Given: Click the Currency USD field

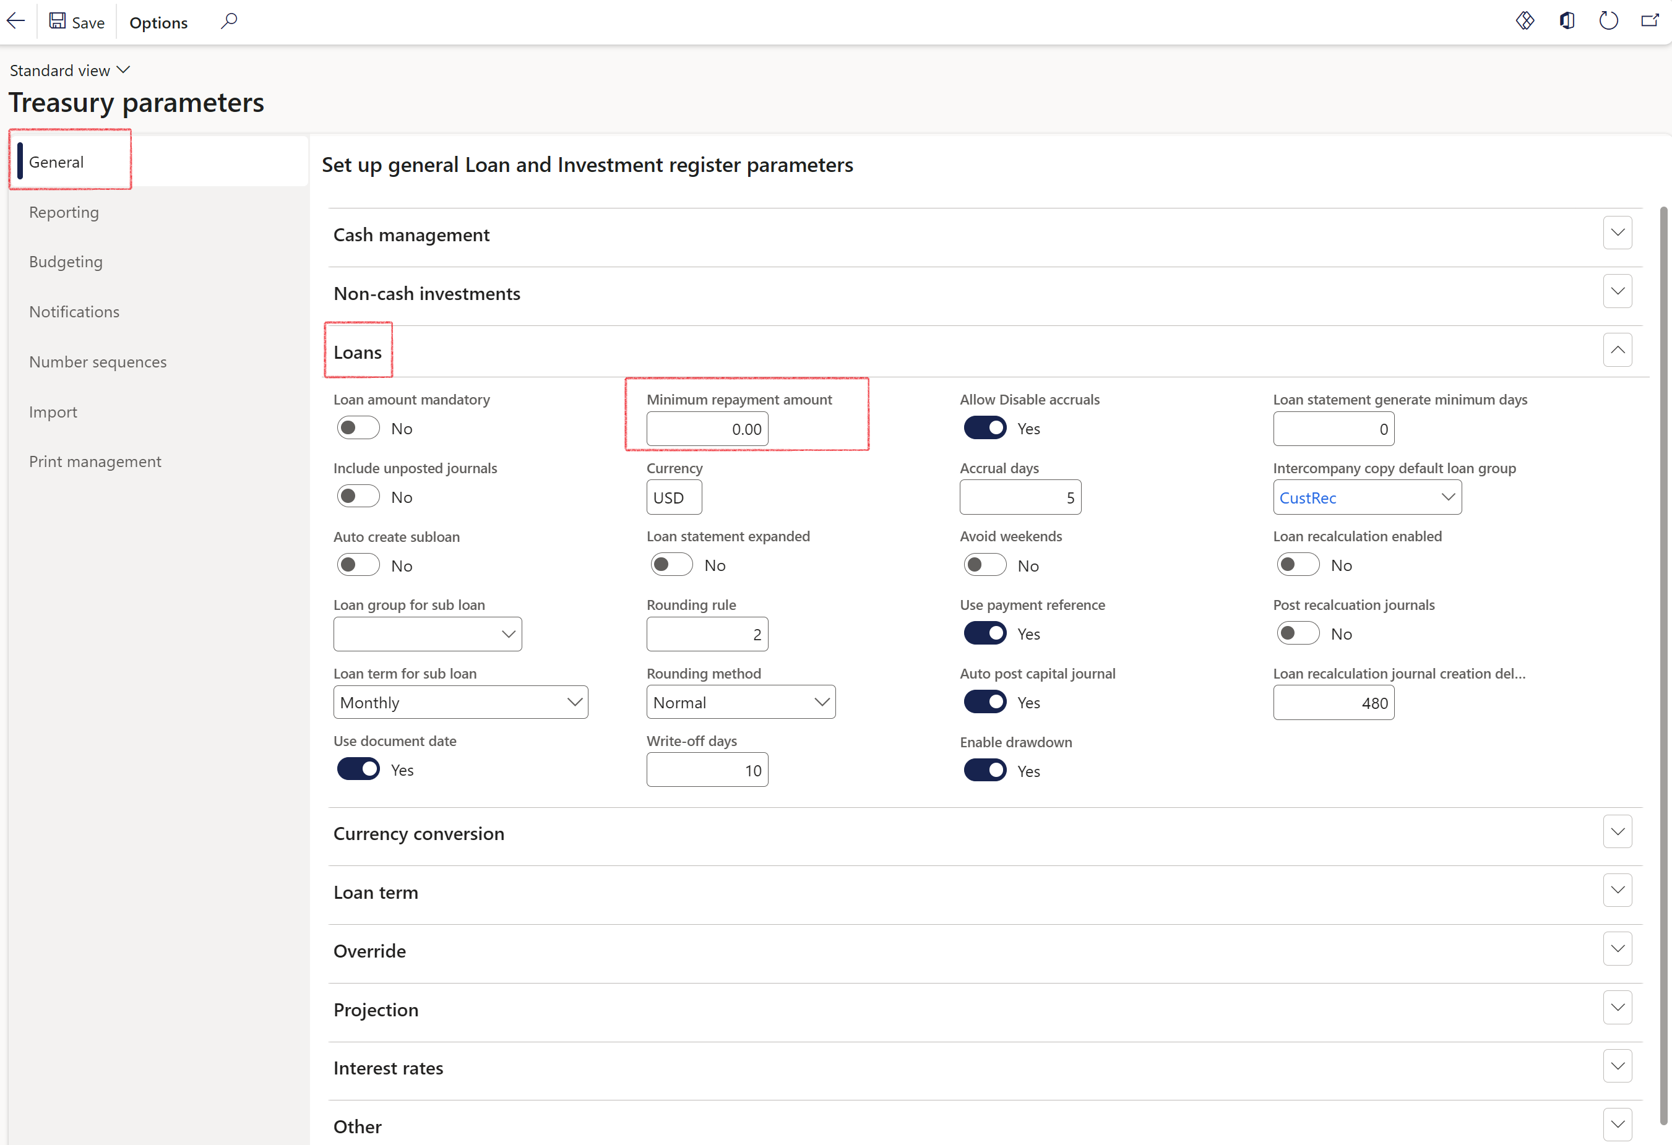Looking at the screenshot, I should coord(674,497).
